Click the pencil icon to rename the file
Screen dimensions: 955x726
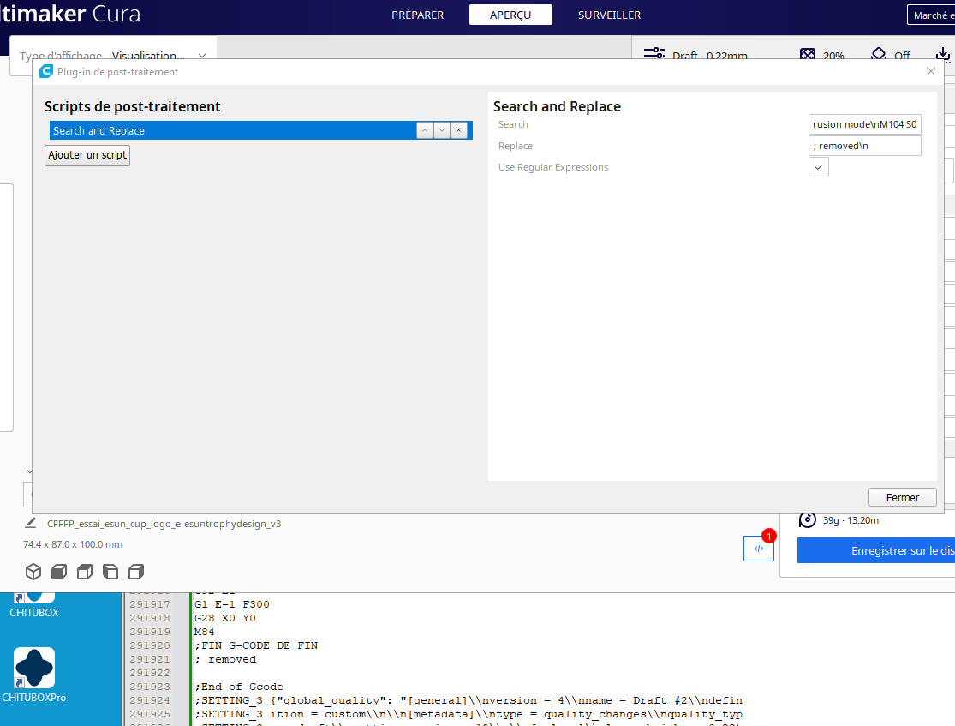coord(31,523)
